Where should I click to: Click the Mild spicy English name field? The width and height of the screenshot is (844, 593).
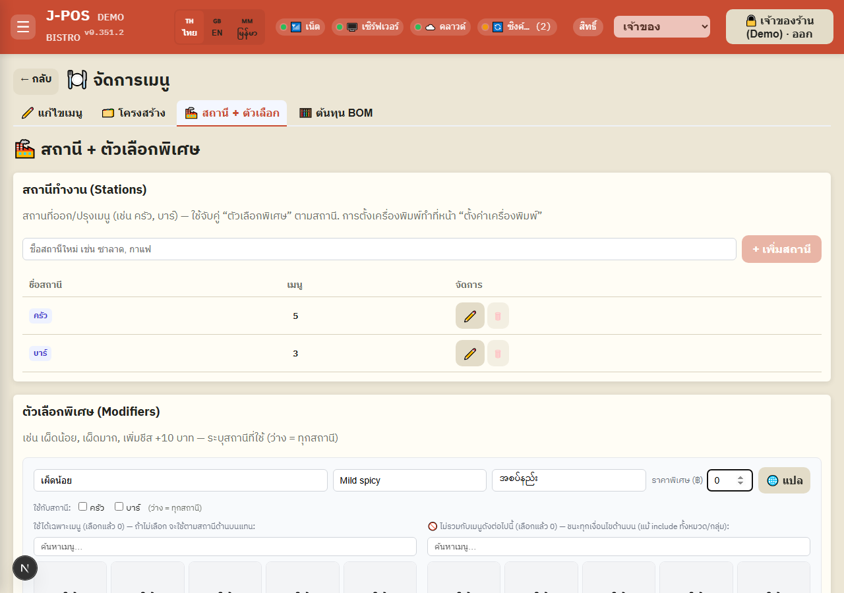coord(409,480)
